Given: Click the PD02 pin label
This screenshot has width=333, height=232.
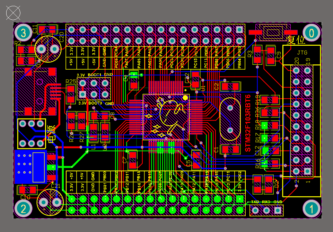Looking at the screenshot, I should (239, 176).
